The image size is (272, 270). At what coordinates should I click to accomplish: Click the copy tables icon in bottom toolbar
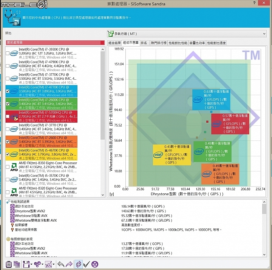(x=17, y=264)
